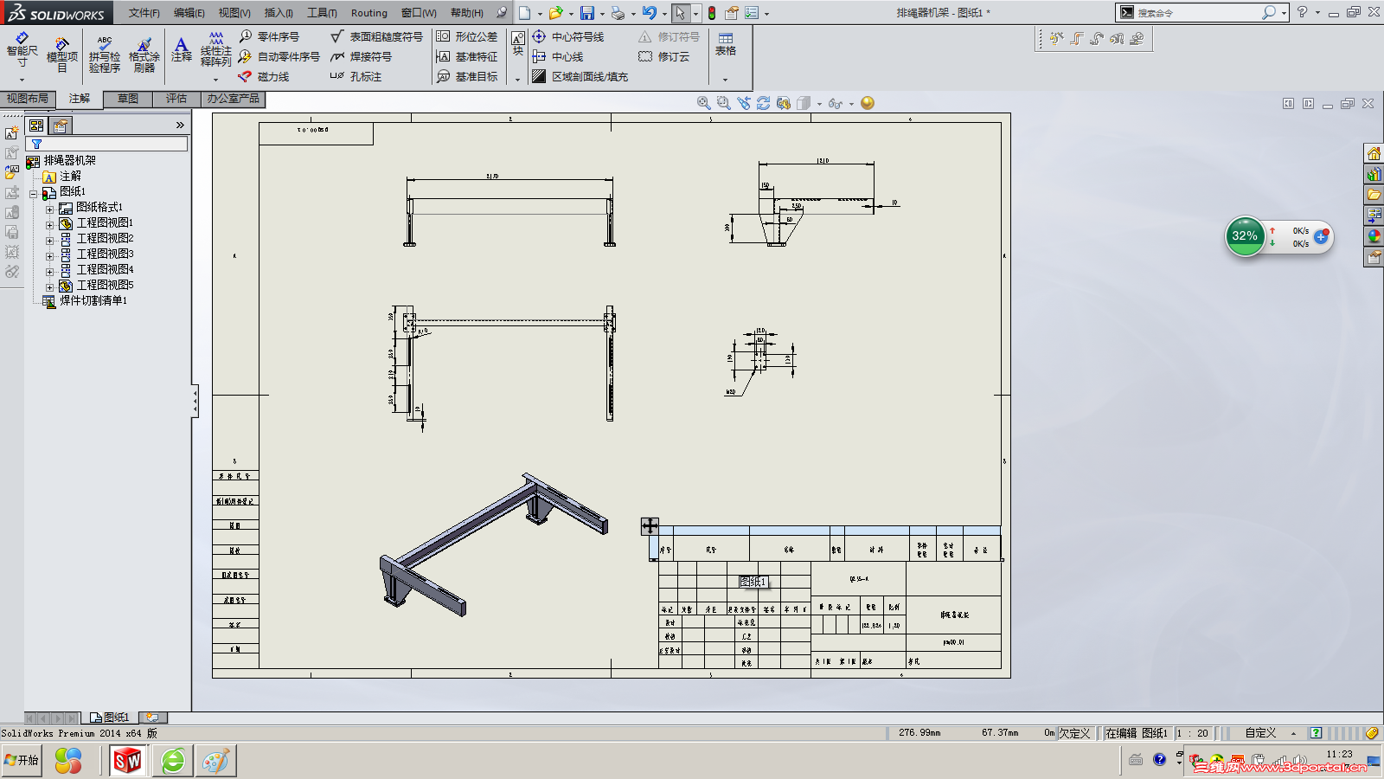
Task: Insert a Center Mark (中心符号线)
Action: pos(568,36)
